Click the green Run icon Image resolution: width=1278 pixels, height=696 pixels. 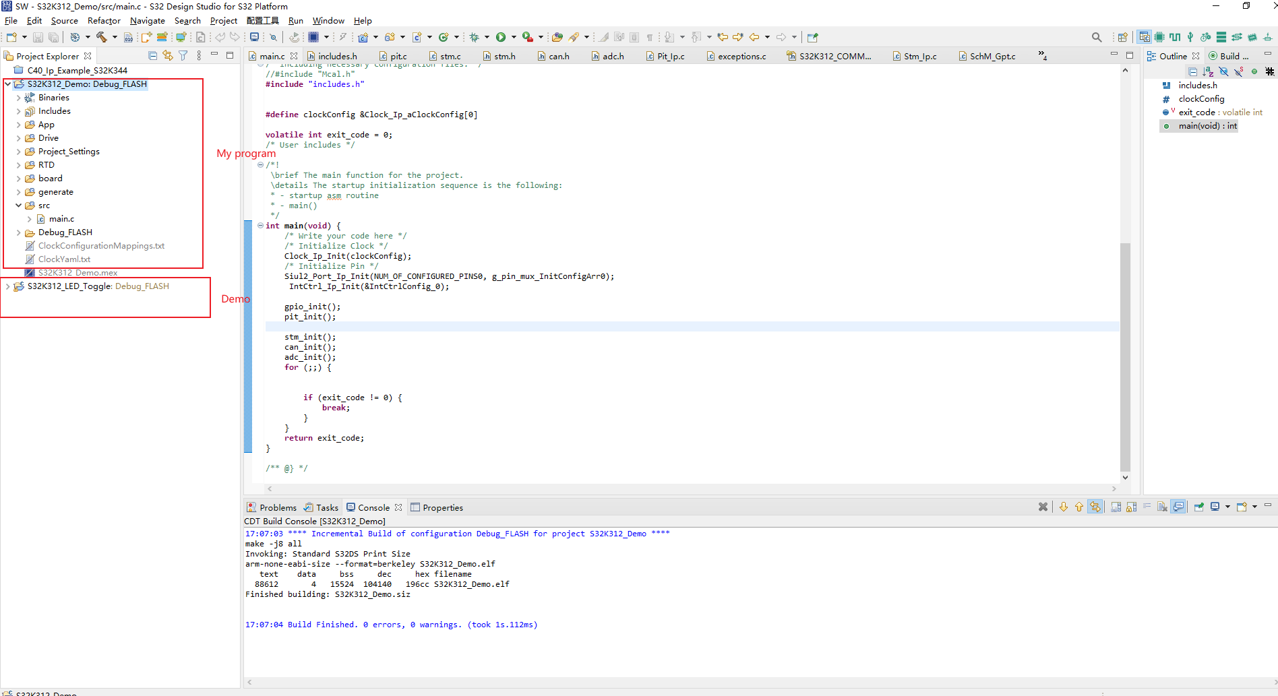click(501, 37)
